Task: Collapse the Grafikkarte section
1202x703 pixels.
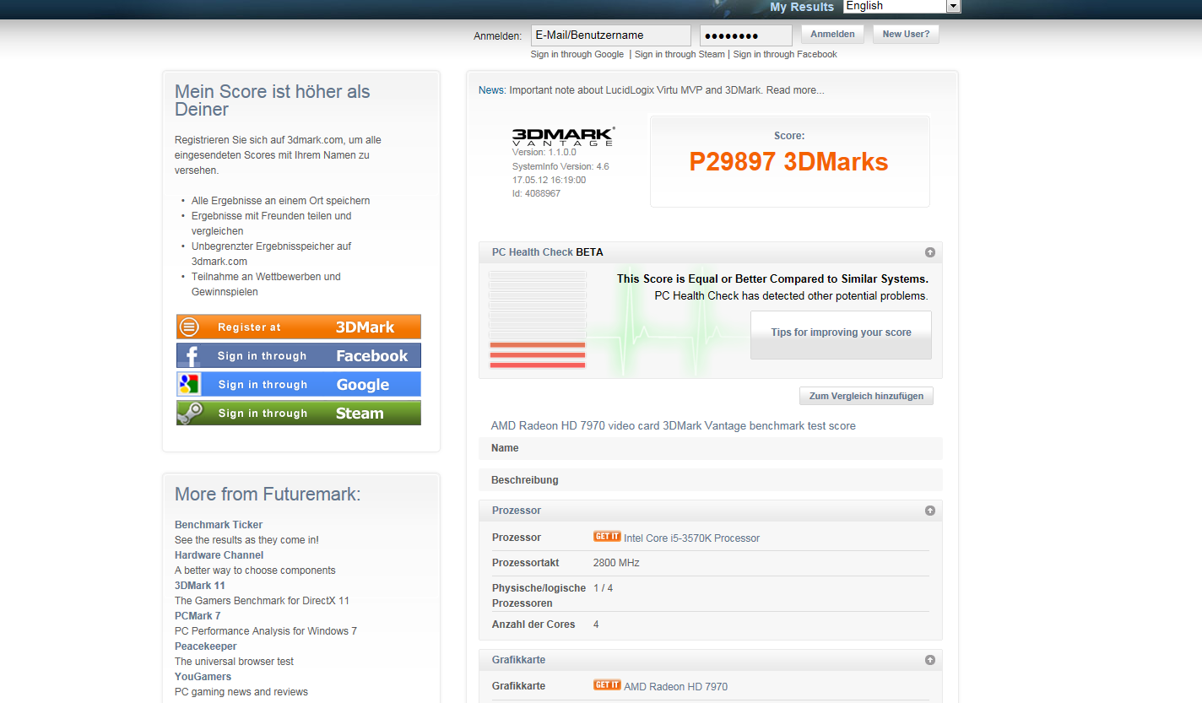Action: click(x=929, y=660)
